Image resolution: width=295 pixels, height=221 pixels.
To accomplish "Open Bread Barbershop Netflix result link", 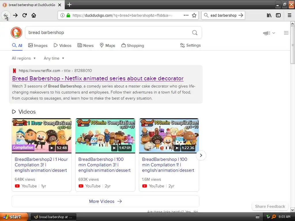I will (98, 78).
